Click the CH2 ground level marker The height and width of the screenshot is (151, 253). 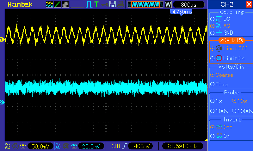(x=2, y=102)
